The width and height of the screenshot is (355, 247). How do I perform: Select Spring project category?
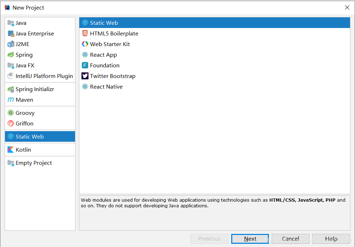pos(40,55)
